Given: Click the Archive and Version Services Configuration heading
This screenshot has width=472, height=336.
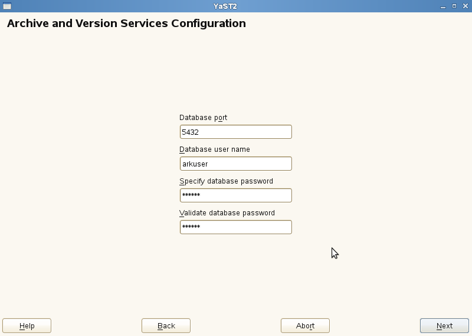Looking at the screenshot, I should coord(126,24).
